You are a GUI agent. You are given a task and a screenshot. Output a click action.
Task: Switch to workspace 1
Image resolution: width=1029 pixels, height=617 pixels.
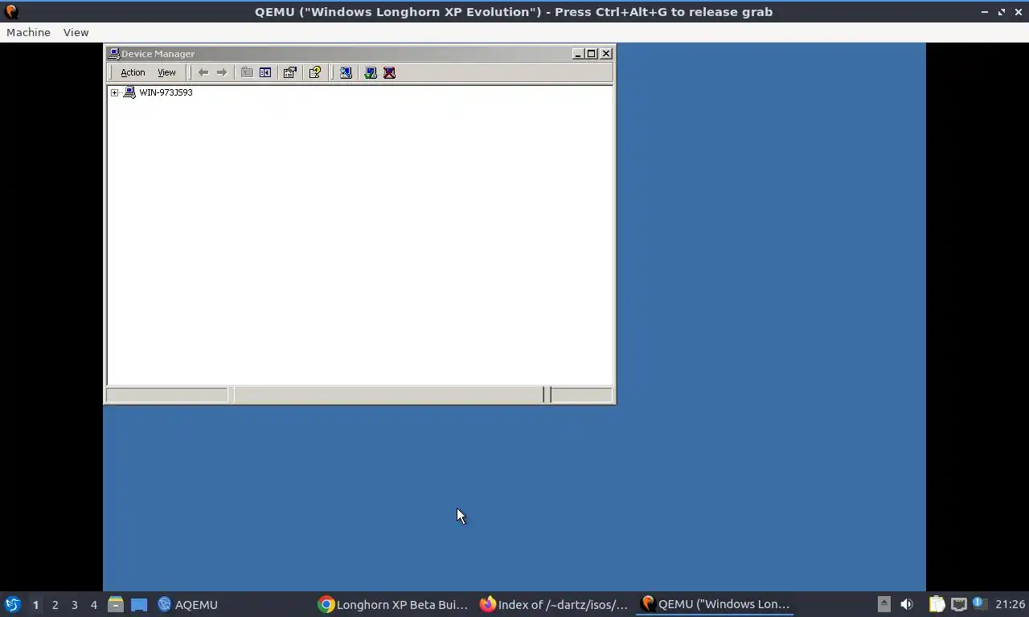click(35, 604)
